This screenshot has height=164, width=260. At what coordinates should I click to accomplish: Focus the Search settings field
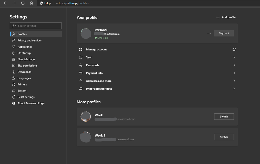[x=36, y=26]
